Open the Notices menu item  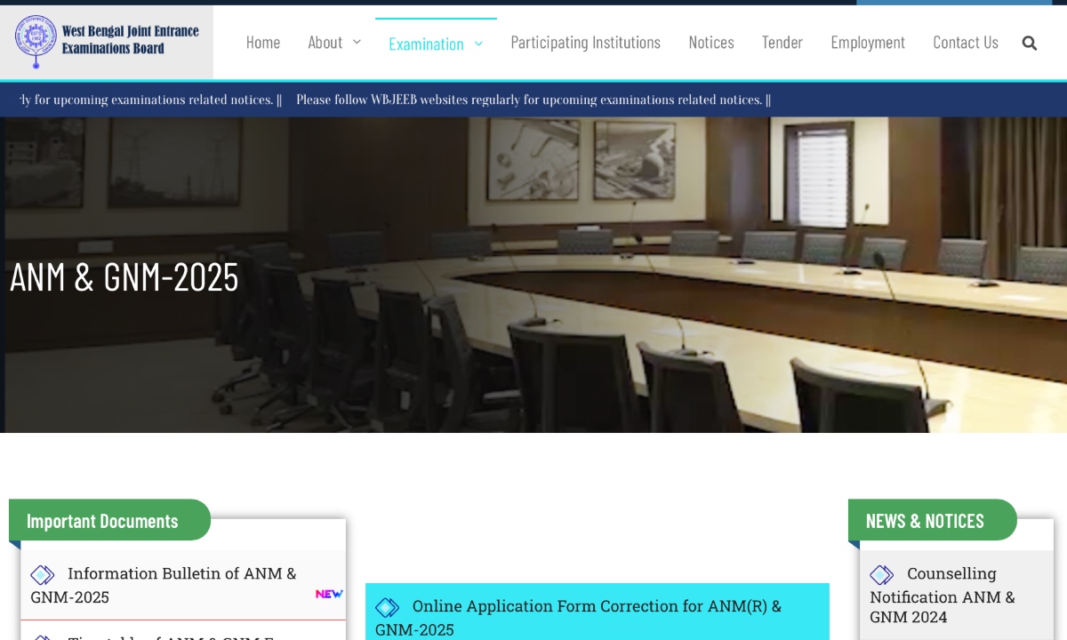point(711,42)
